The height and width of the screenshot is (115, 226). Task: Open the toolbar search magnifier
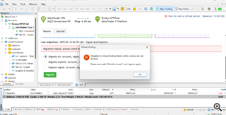point(202,9)
